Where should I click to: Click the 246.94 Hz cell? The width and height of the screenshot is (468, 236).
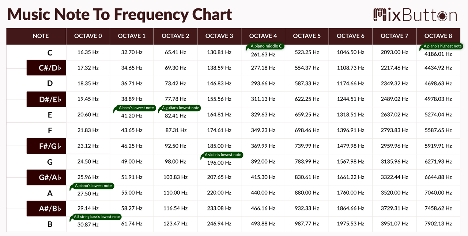(219, 224)
